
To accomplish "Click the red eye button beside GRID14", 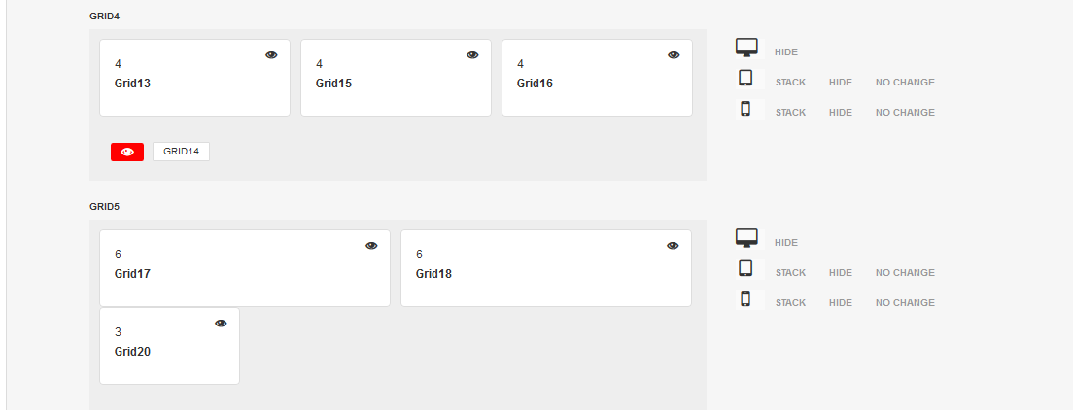I will (x=127, y=152).
